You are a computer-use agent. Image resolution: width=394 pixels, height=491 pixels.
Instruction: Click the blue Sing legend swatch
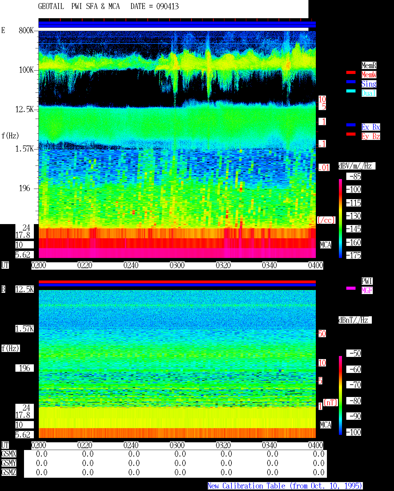tap(351, 82)
